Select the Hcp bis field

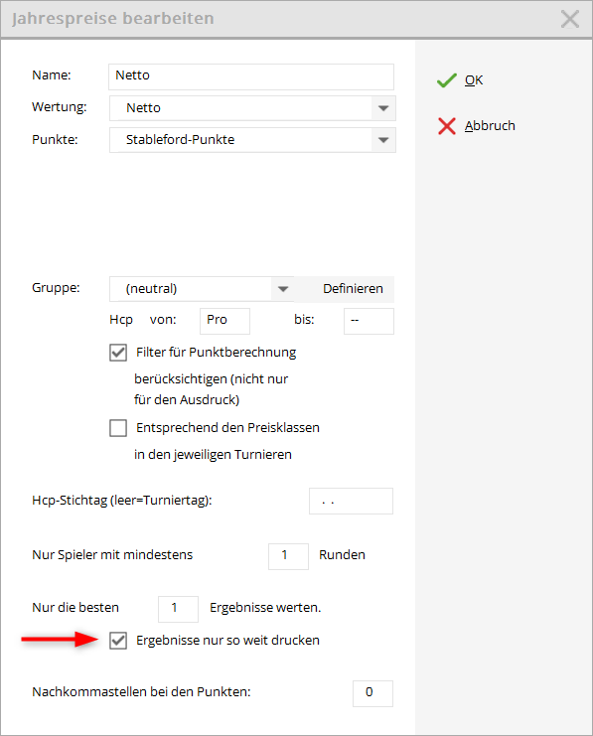[369, 321]
